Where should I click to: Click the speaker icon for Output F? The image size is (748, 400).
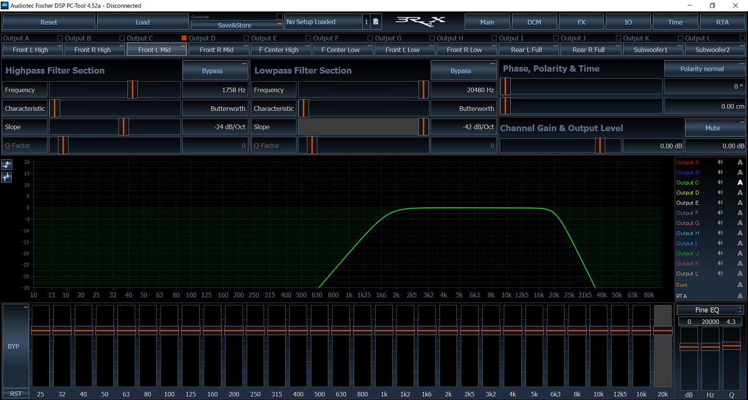(721, 213)
